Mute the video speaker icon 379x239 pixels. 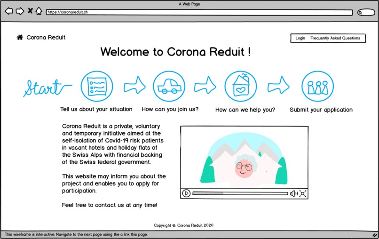pos(294,193)
